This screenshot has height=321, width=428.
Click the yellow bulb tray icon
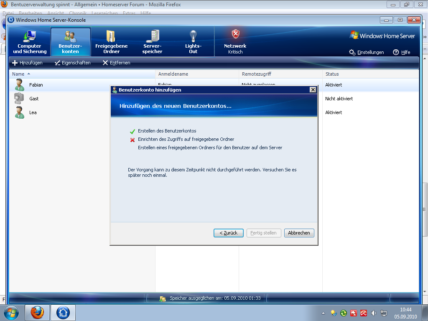(x=334, y=313)
